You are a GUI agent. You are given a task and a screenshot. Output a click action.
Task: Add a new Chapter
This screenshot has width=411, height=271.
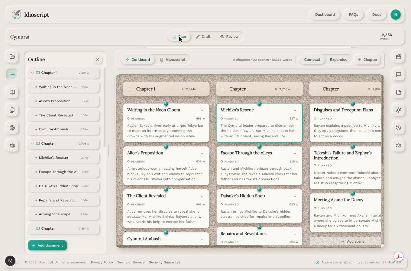367,60
